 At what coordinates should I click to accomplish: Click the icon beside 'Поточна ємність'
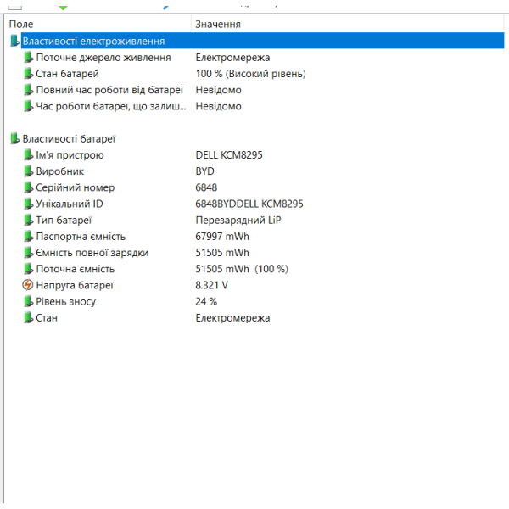click(28, 268)
